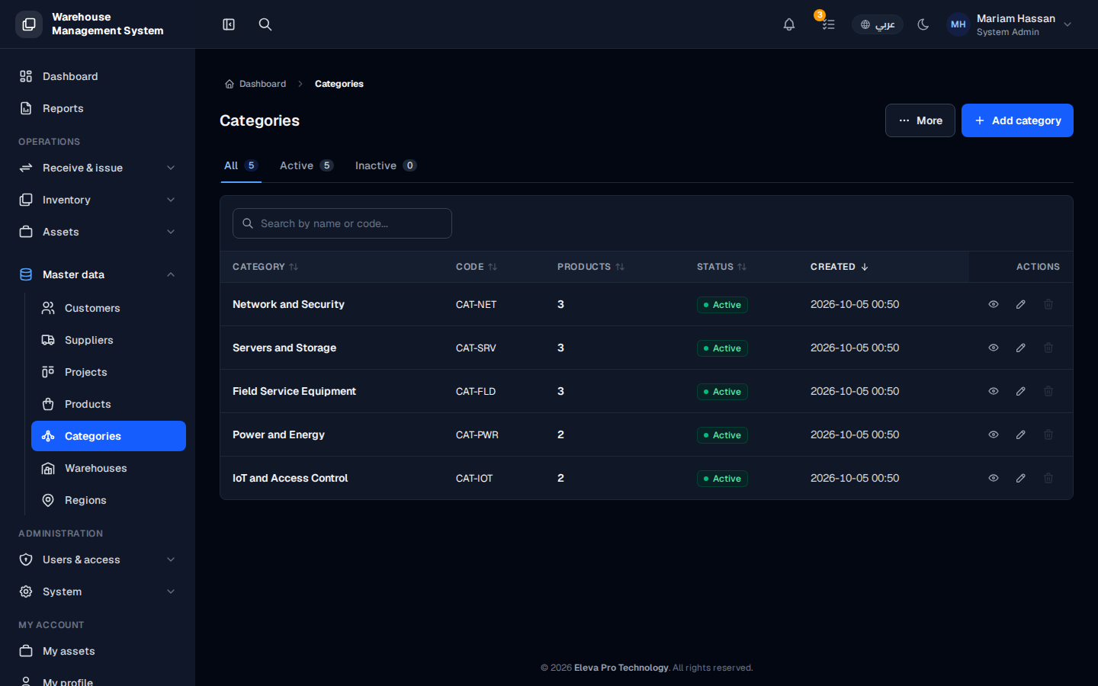Delete the IoT and Access Control category
1098x686 pixels.
[x=1048, y=478]
